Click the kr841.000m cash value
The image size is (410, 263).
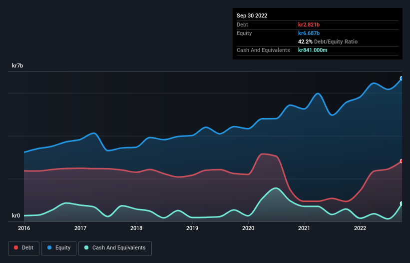pos(313,50)
